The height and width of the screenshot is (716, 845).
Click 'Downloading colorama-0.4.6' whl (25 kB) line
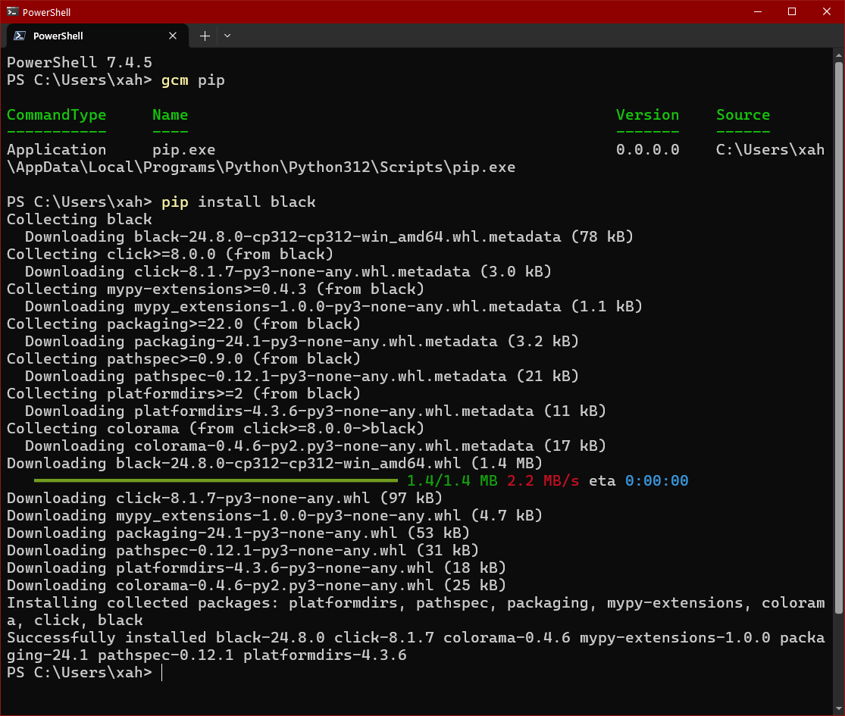256,585
